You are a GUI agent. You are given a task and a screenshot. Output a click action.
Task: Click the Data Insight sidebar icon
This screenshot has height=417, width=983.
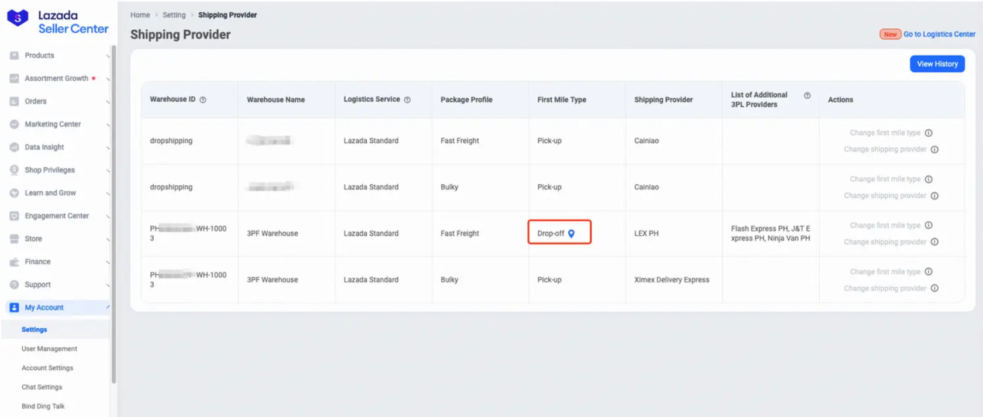click(x=15, y=147)
